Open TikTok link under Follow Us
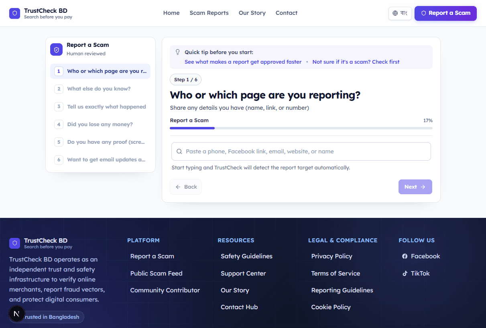 [416, 274]
